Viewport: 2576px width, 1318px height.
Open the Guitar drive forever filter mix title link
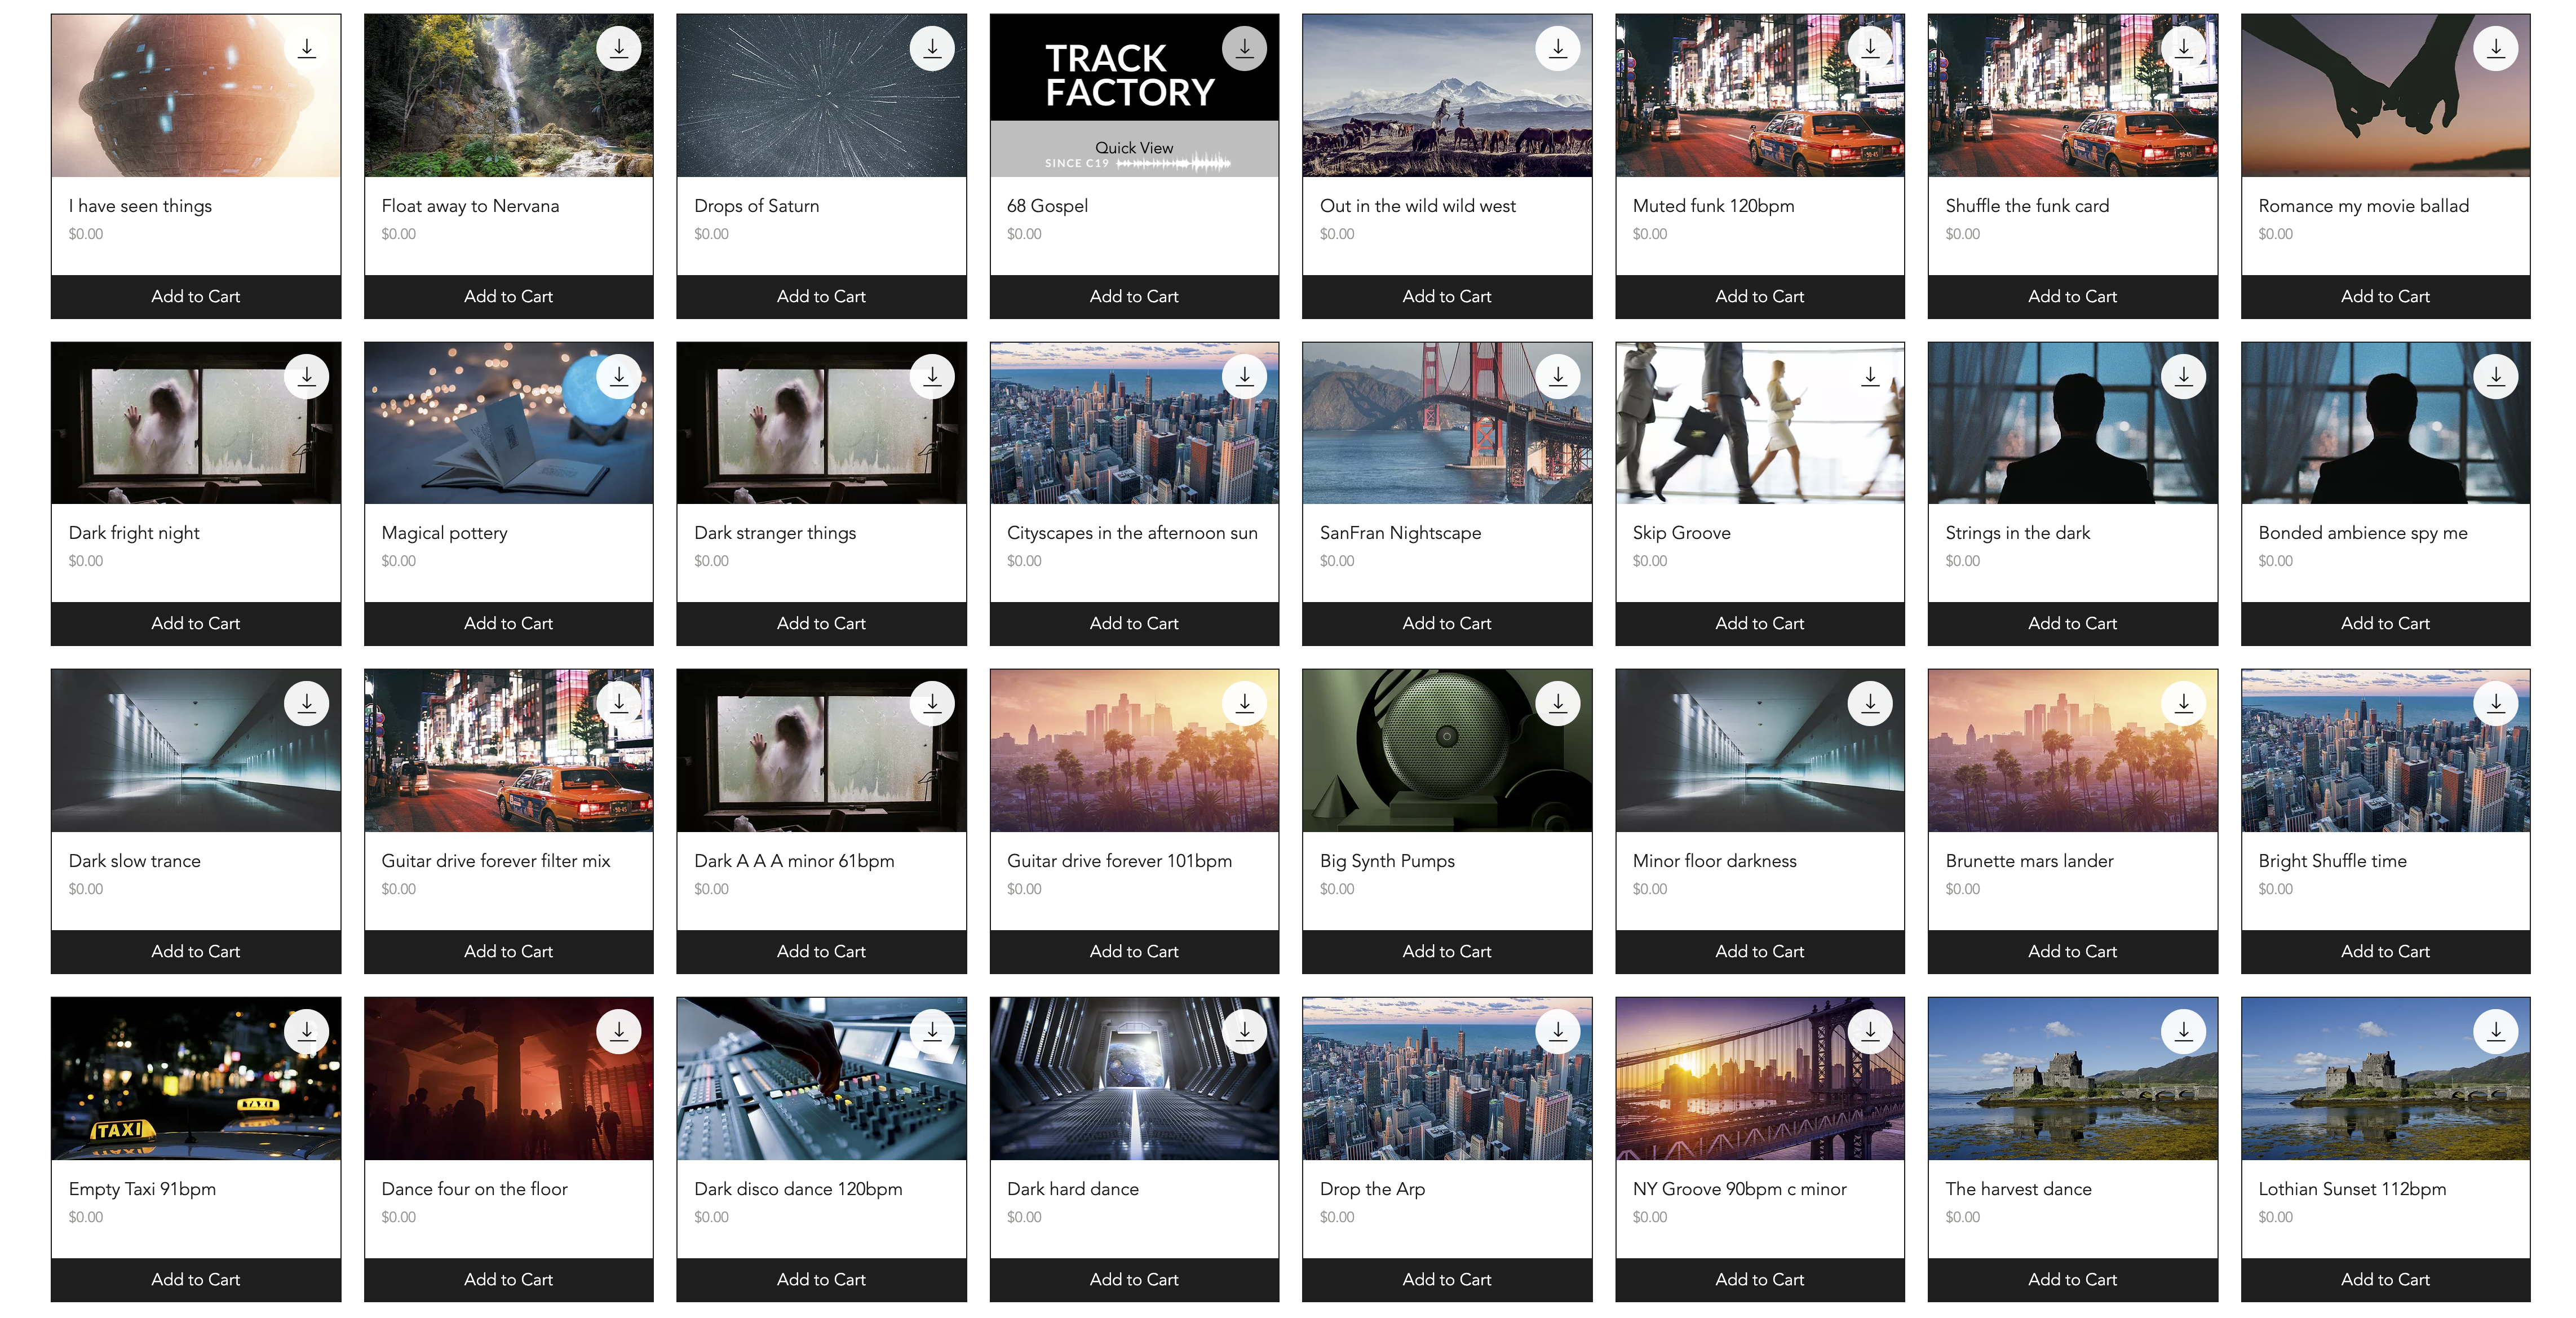(x=495, y=861)
